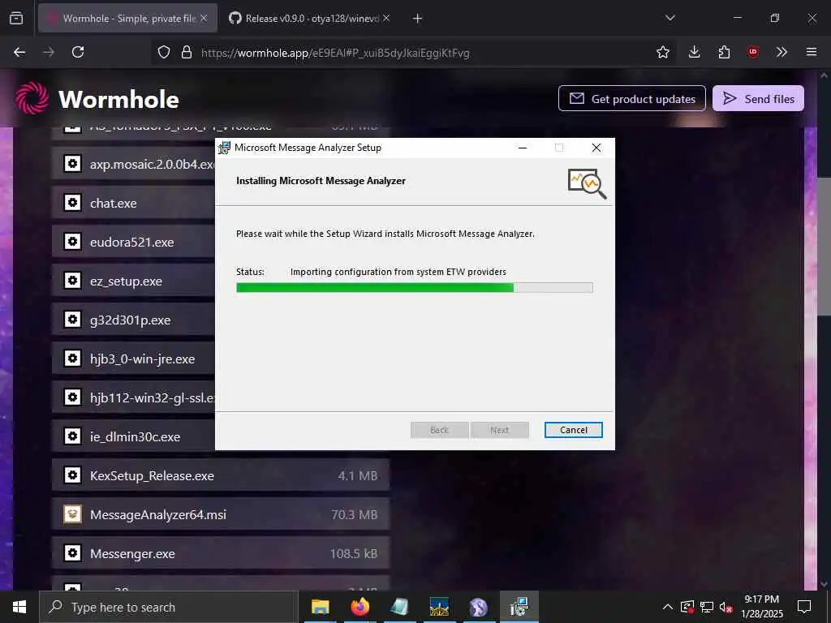Select the Messenger.exe file name
Viewport: 831px width, 623px height.
[132, 553]
